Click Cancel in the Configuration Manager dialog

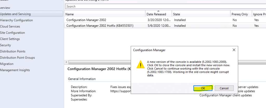(224, 88)
